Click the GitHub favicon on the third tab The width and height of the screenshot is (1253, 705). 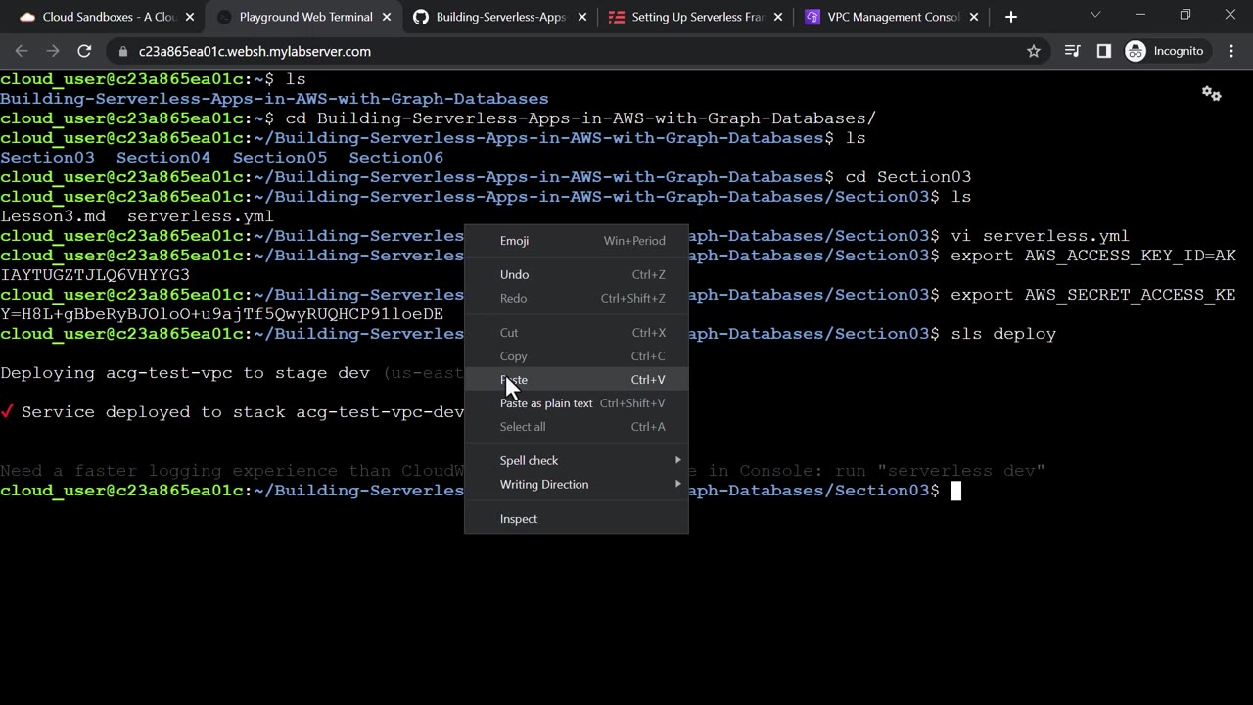(421, 17)
